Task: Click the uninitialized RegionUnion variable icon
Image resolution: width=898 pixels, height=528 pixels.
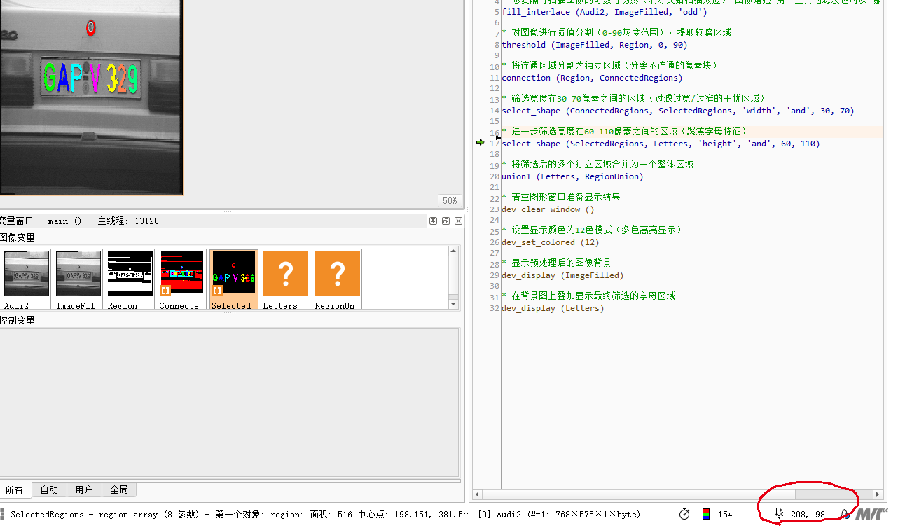Action: (337, 274)
